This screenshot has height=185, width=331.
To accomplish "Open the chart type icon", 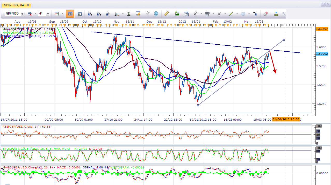I will click(x=57, y=13).
